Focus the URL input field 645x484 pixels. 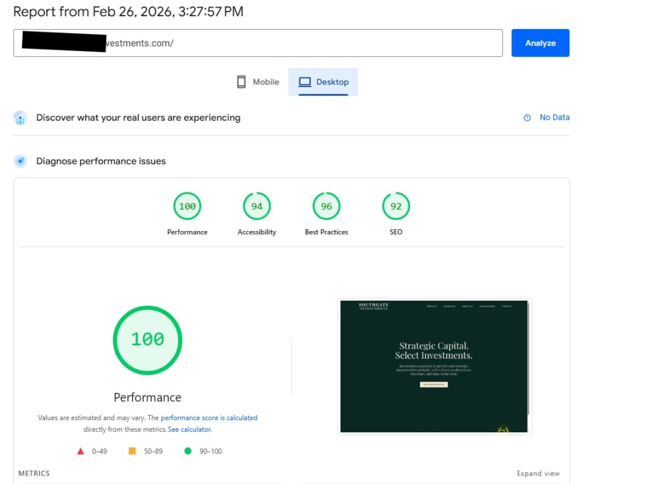(258, 43)
